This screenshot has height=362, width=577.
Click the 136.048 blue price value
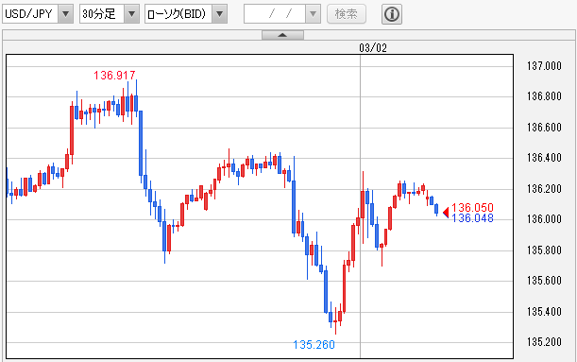472,218
